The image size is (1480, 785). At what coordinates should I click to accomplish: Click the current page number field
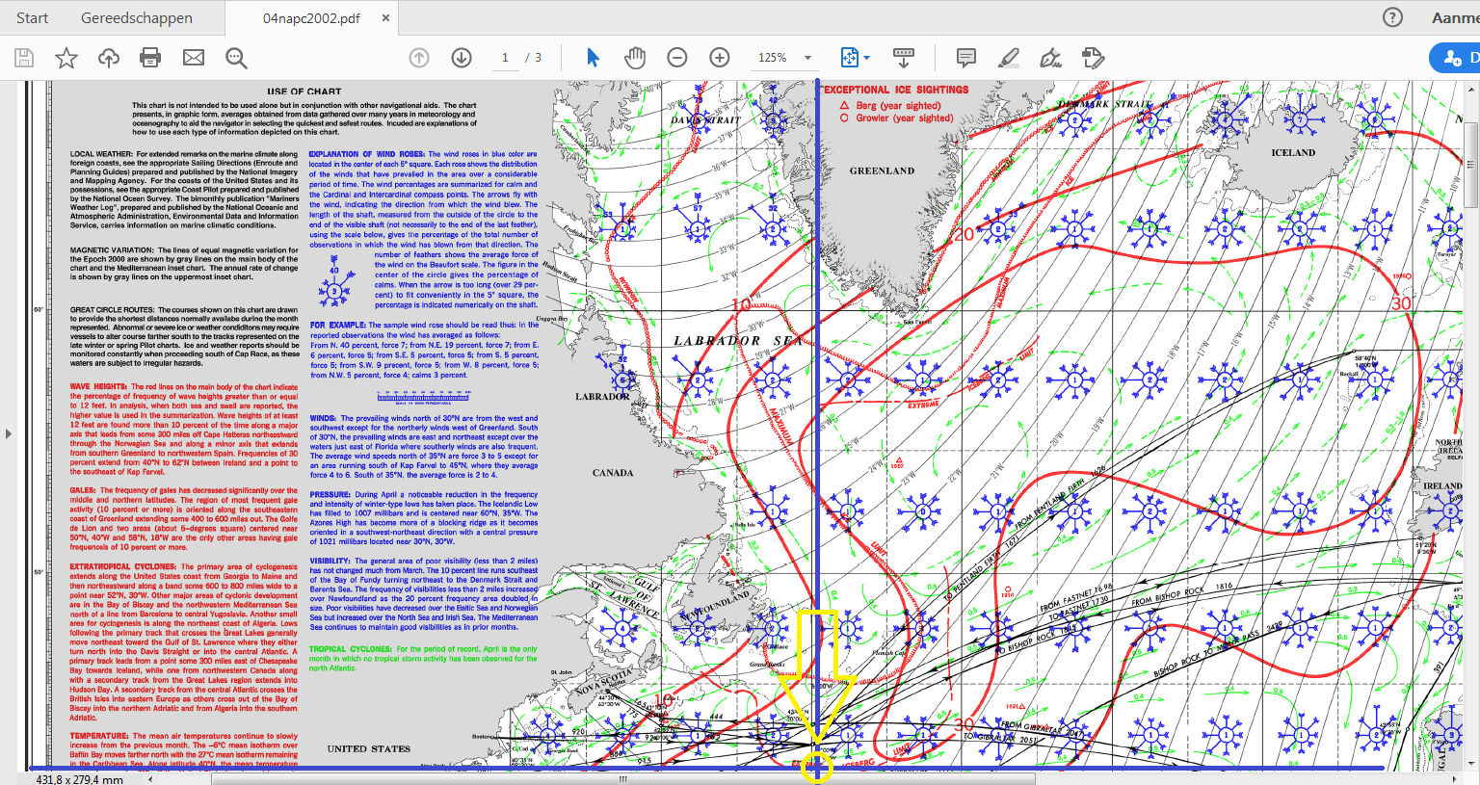click(x=505, y=58)
